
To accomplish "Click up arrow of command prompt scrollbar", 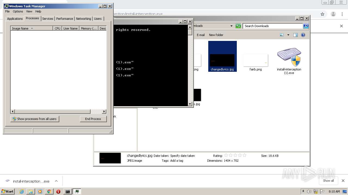I will pyautogui.click(x=190, y=27).
